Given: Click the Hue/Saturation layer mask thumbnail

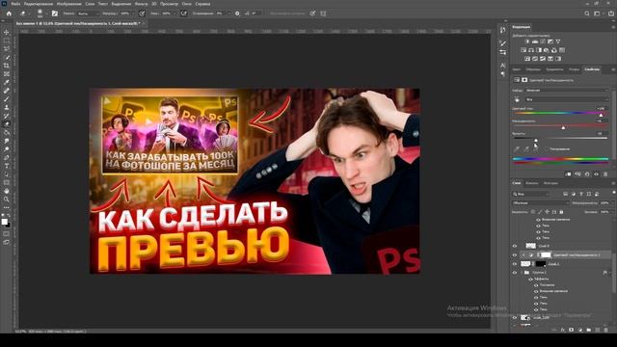Looking at the screenshot, I should [x=546, y=254].
